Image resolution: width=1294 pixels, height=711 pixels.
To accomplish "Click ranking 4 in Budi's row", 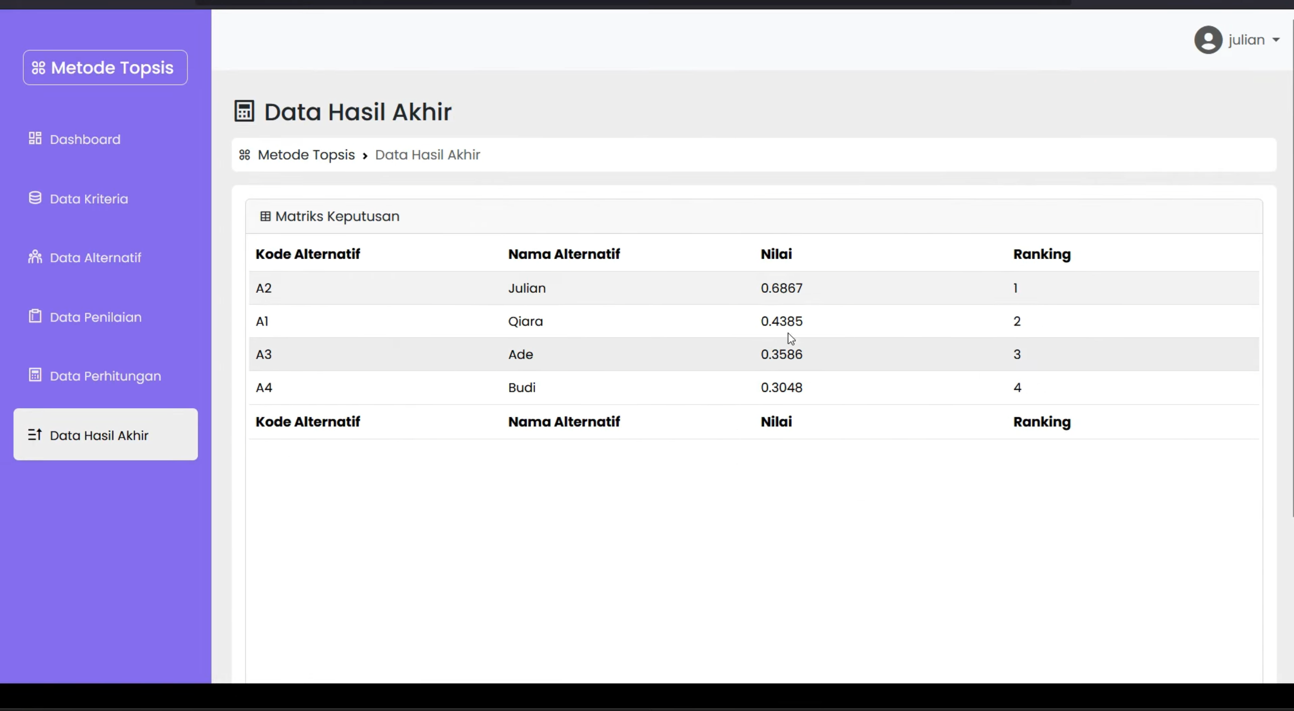I will tap(1017, 387).
